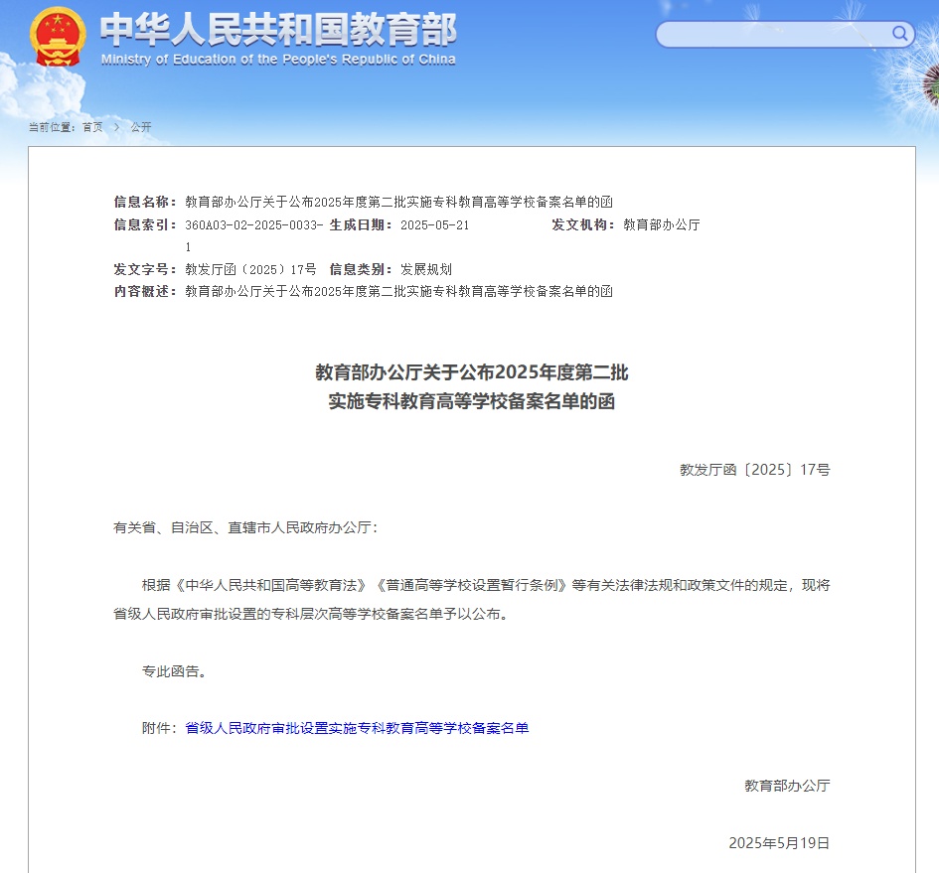Click the 发文机构 value 教育部办公厅

coord(660,224)
